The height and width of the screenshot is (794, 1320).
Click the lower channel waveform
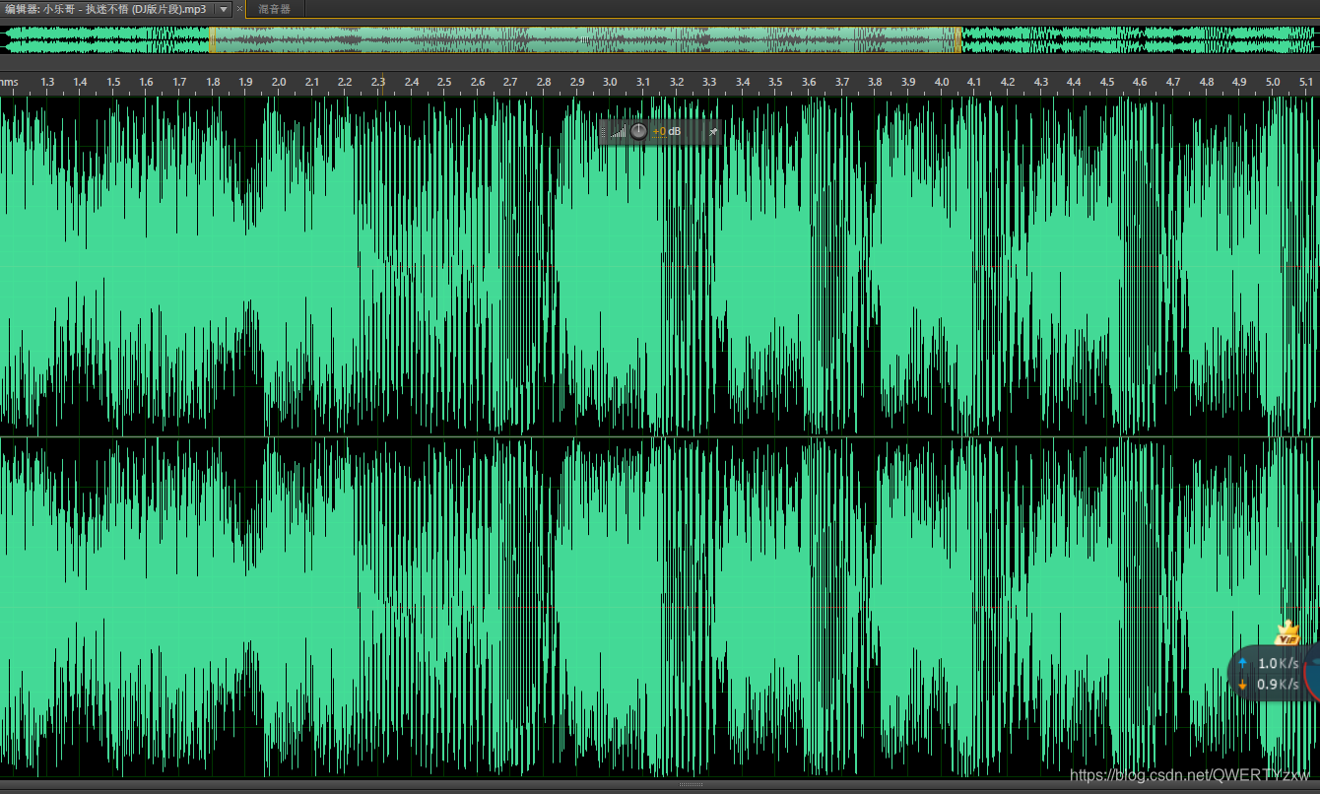click(x=660, y=607)
